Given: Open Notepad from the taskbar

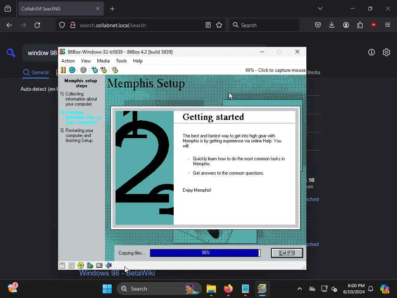Looking at the screenshot, I should tap(245, 289).
